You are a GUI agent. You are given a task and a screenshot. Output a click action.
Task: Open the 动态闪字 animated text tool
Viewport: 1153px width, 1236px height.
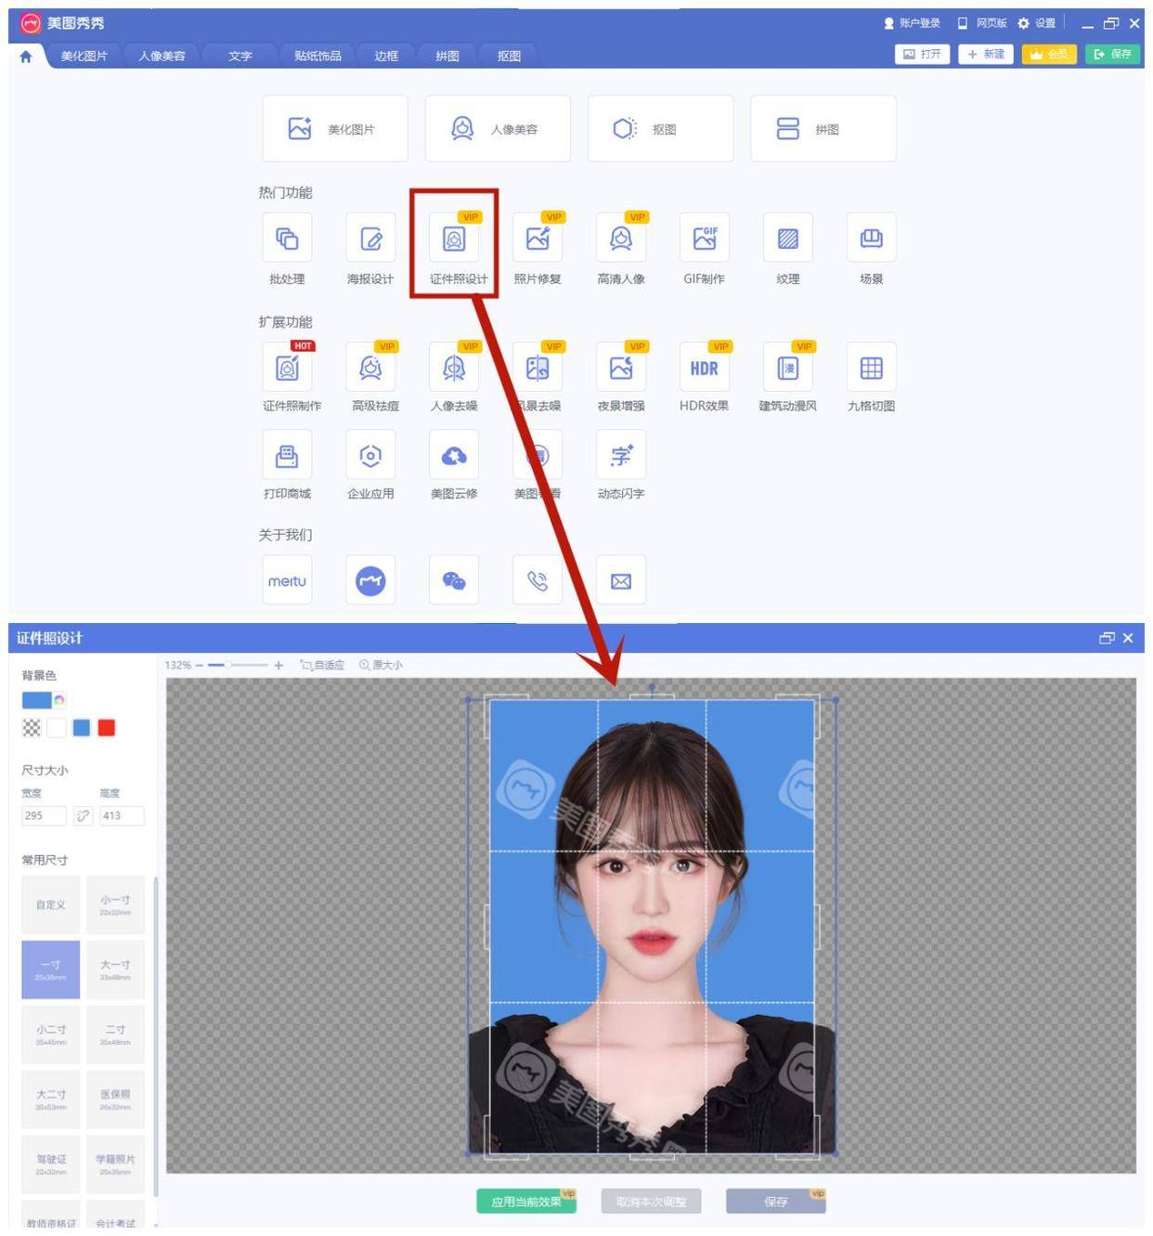[621, 456]
